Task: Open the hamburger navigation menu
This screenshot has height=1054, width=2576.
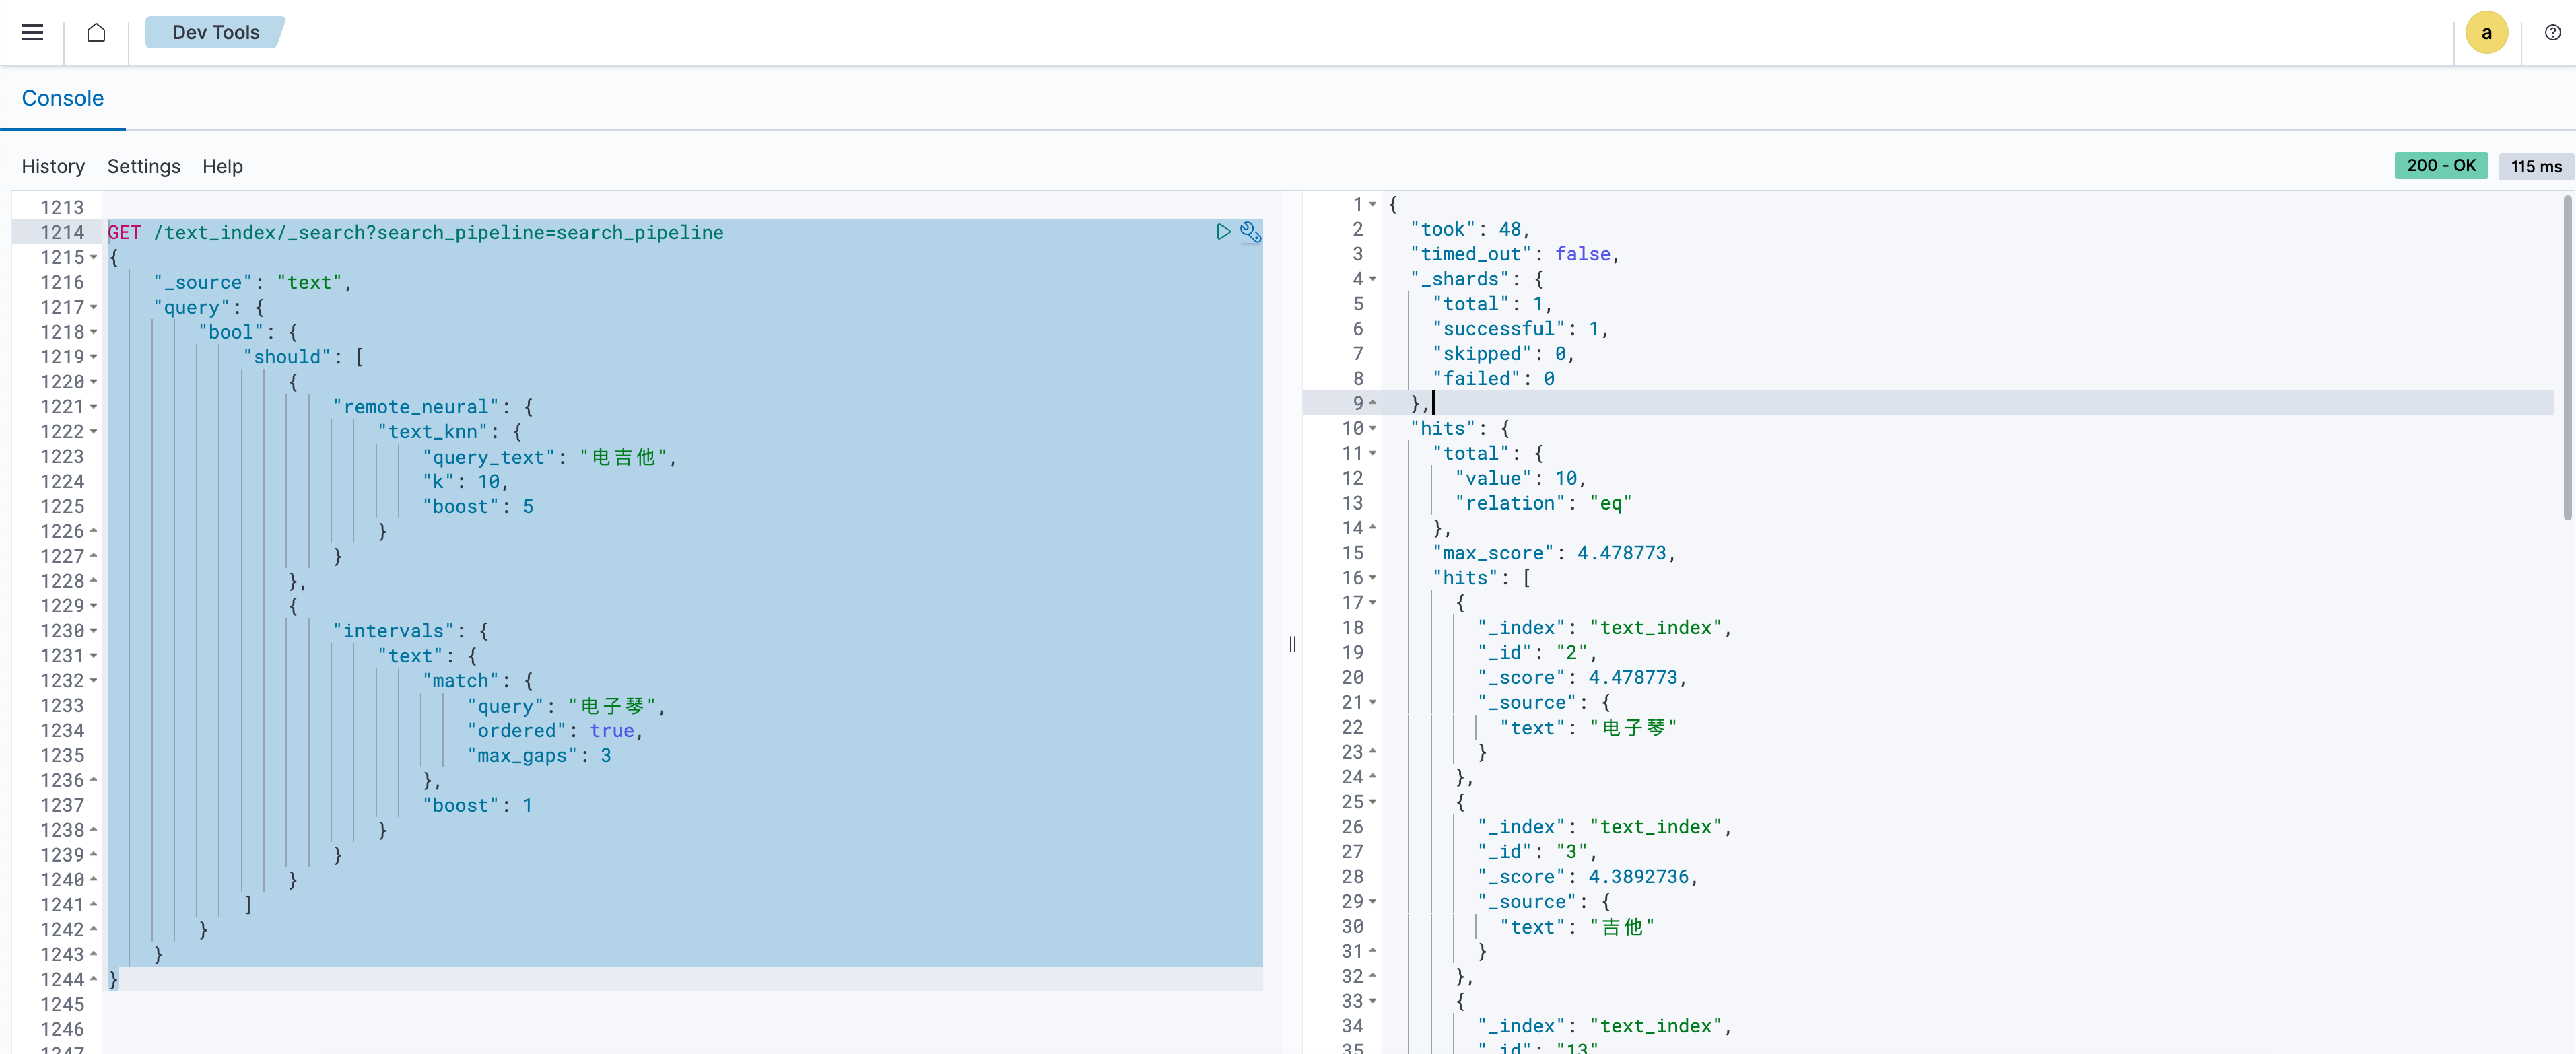Action: [32, 32]
